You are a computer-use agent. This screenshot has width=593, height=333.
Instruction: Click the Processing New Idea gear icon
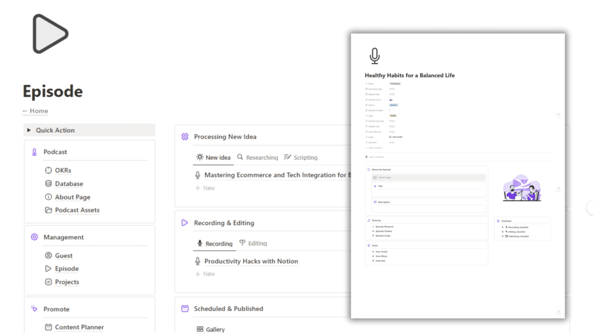coord(185,137)
